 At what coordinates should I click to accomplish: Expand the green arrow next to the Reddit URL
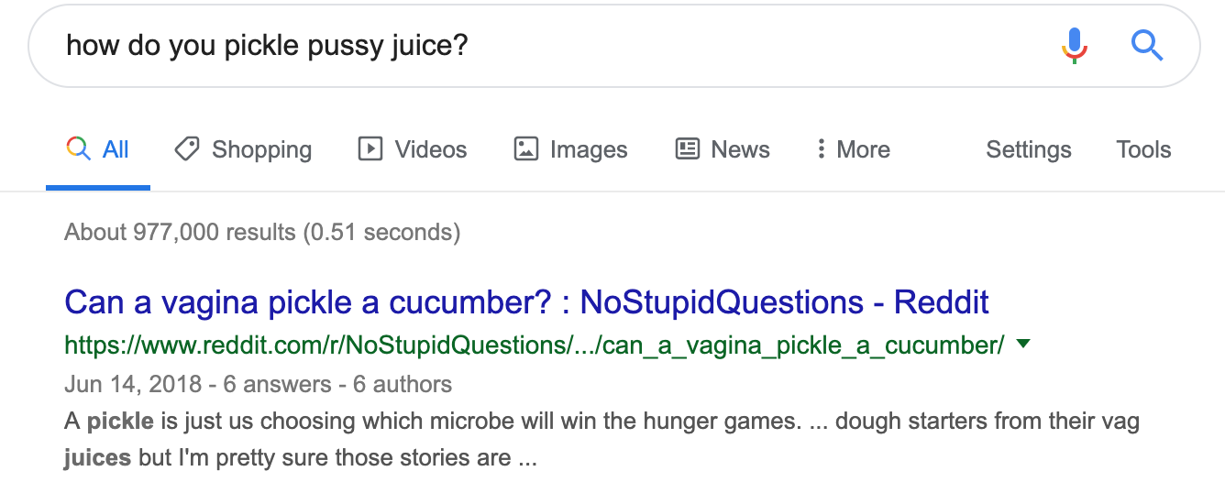(x=1024, y=345)
